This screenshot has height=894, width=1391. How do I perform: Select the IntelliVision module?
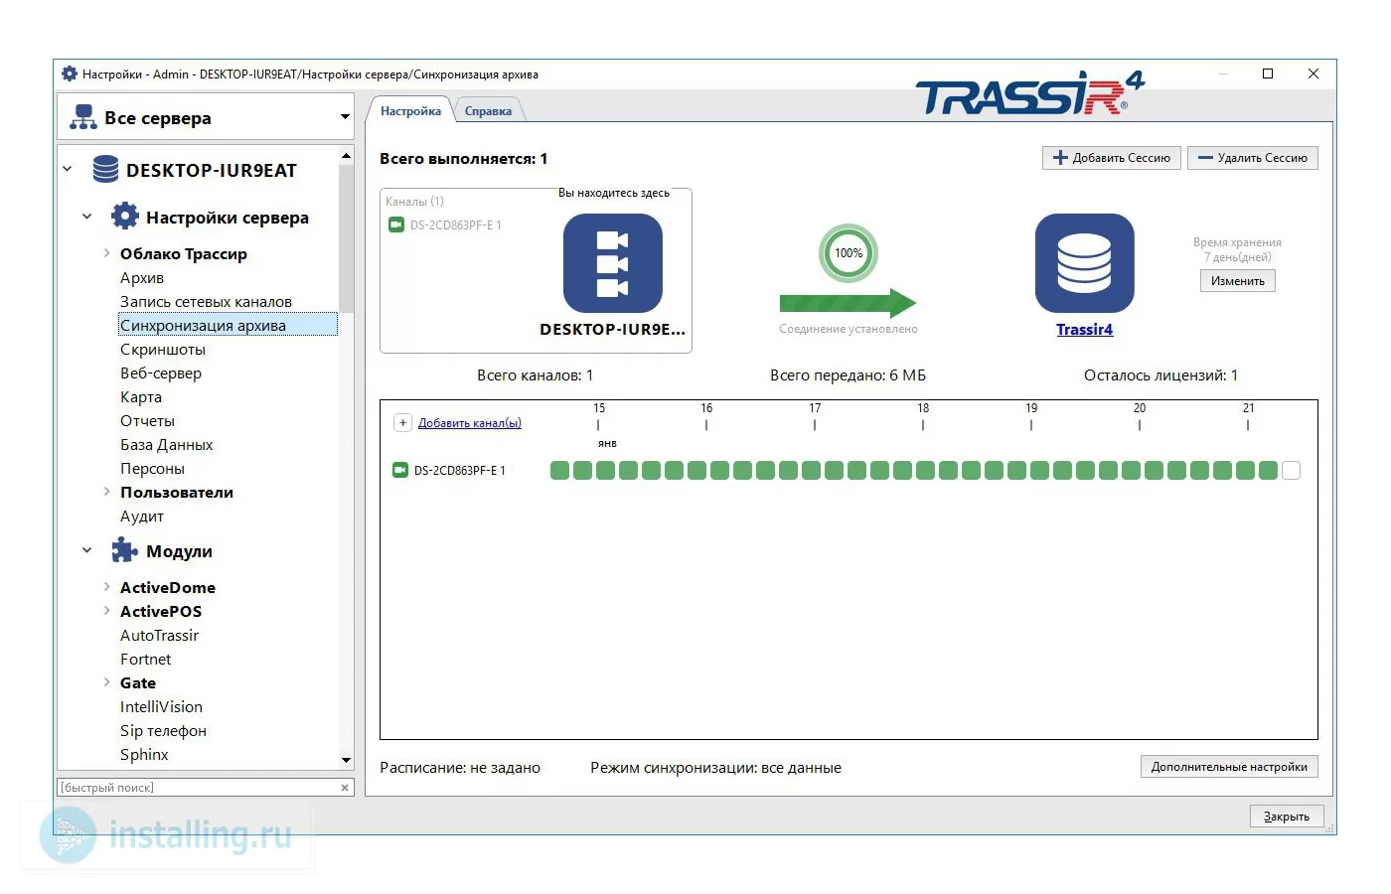[x=161, y=707]
